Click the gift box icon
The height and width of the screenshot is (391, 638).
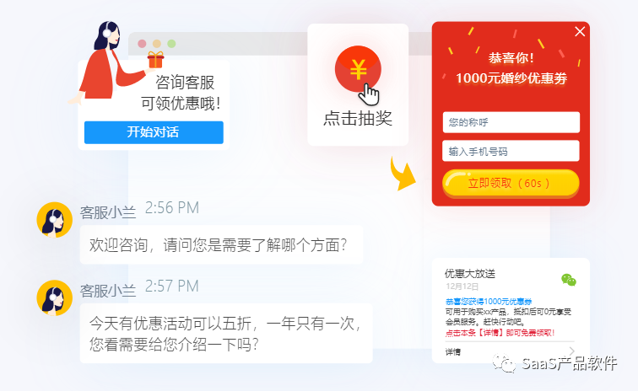tap(156, 60)
